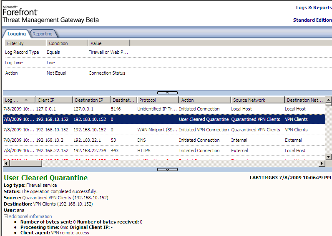Click the 192.168.22.234 destination IP cell
The width and height of the screenshot is (332, 236).
[90, 151]
